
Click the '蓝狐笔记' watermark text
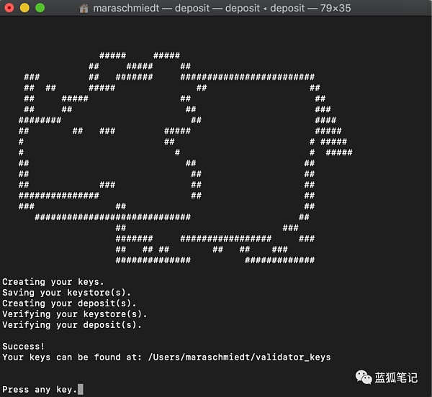point(395,375)
